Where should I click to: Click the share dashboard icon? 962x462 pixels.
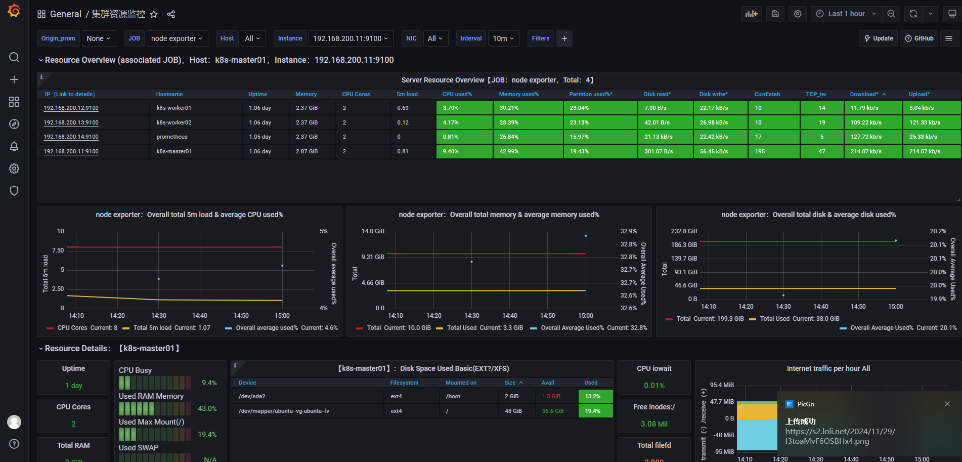tap(171, 14)
